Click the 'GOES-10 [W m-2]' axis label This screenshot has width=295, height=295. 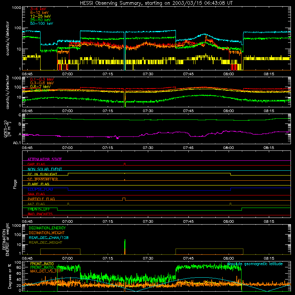(x=7, y=129)
